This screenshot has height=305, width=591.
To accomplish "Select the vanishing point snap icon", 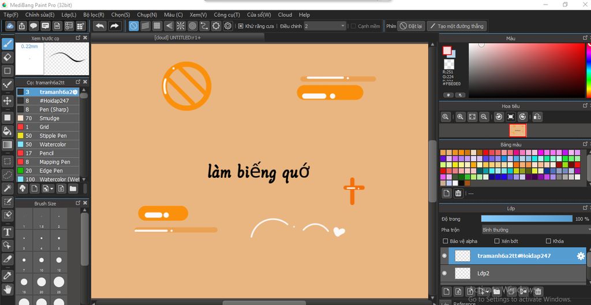I will (x=169, y=26).
